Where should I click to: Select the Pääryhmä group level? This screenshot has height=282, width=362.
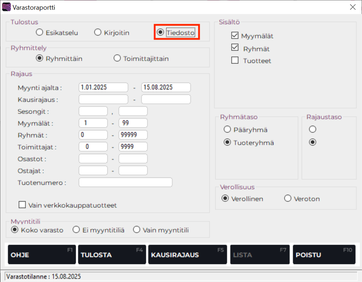click(228, 129)
